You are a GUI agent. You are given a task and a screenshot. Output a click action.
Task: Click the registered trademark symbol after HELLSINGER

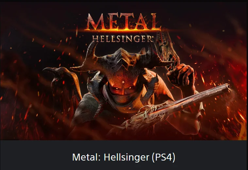[x=153, y=37]
